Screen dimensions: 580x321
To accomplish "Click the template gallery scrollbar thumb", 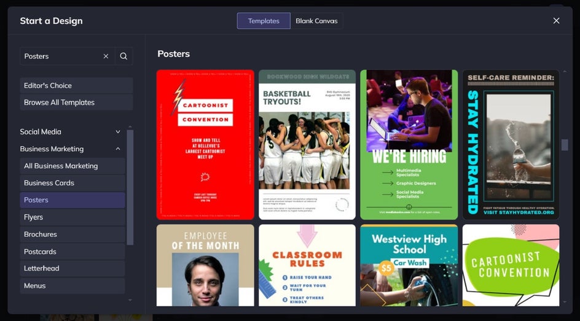I will (x=565, y=144).
